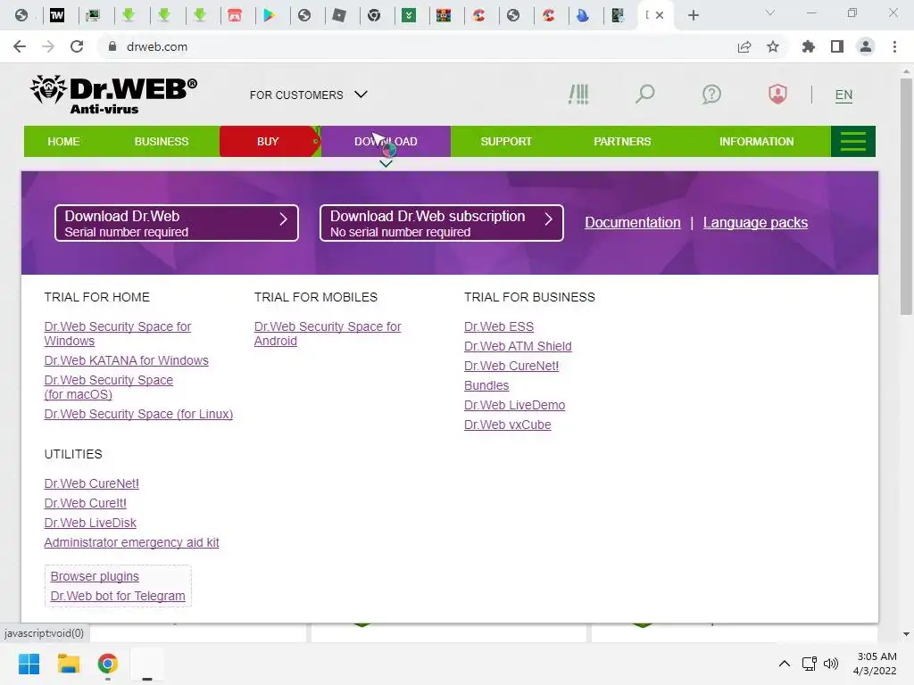Switch to the WinRAR books icon tab
Screen dimensions: 914x685
pos(444,15)
